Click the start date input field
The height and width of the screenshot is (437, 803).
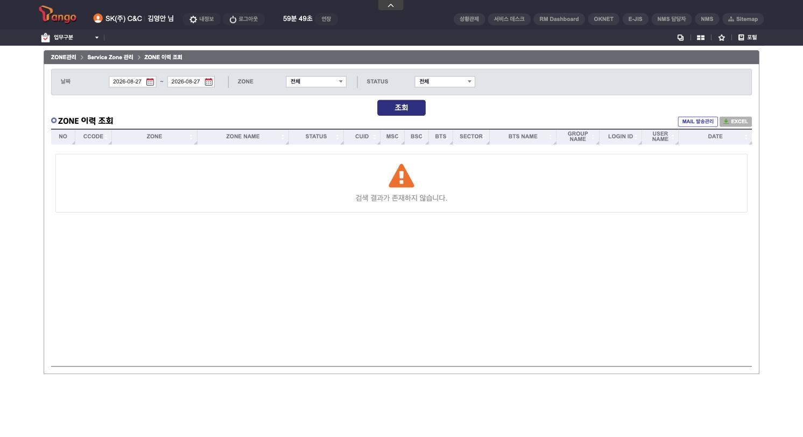coord(128,82)
